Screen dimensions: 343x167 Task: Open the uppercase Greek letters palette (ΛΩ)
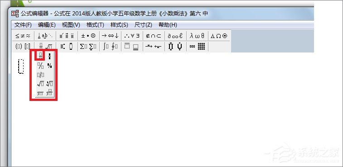coord(219,36)
